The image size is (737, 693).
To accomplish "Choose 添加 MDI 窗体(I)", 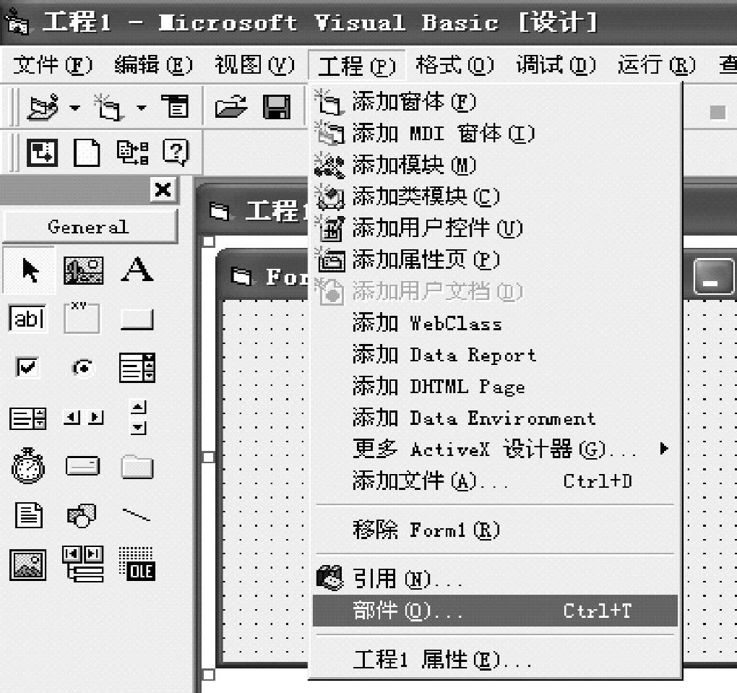I will pos(495,134).
